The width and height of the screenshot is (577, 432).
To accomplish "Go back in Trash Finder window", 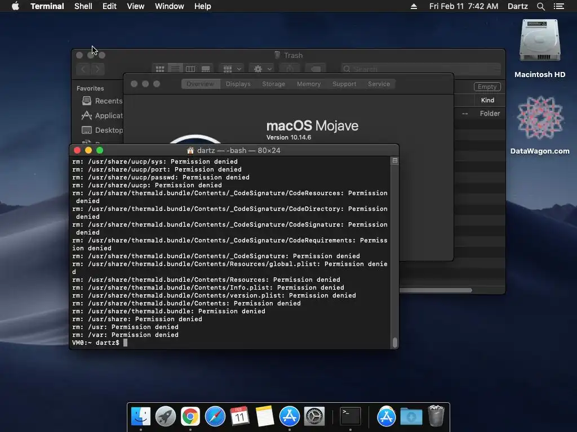I will (83, 69).
